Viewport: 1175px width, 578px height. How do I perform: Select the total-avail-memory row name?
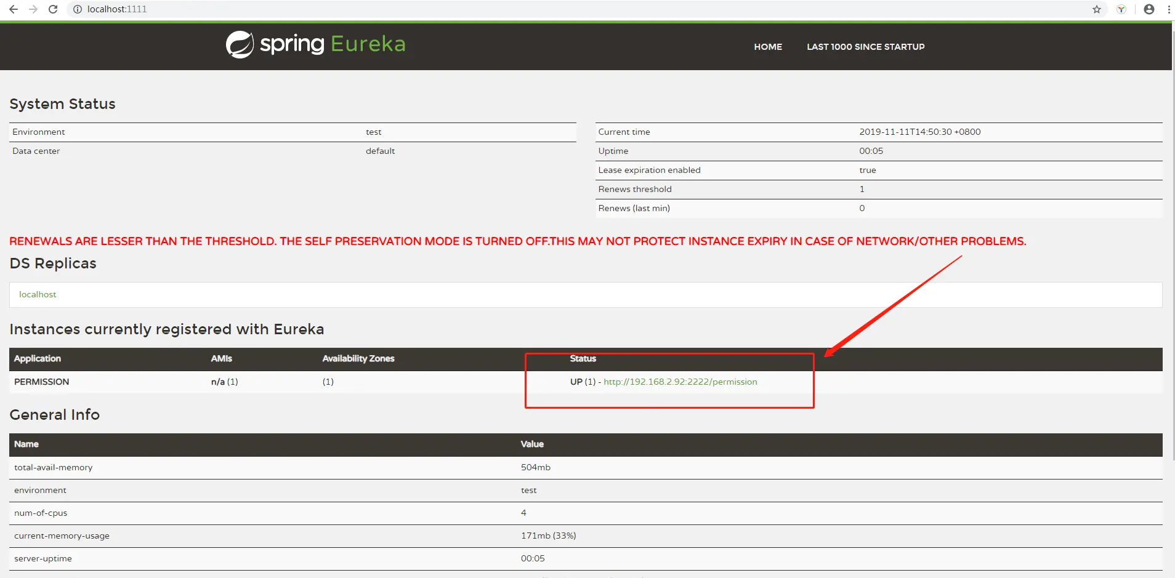click(x=54, y=467)
